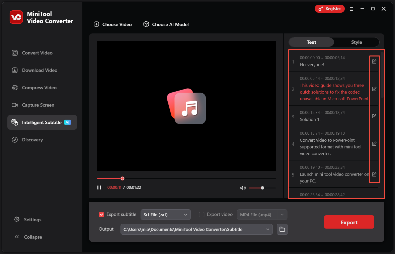Enable the Export subtitle checkbox
This screenshot has height=254, width=395.
101,214
